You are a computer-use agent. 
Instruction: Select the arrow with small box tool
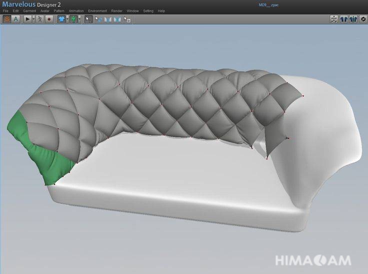[127, 19]
